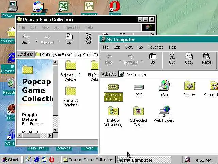Open the (C:) drive icon

tap(139, 91)
